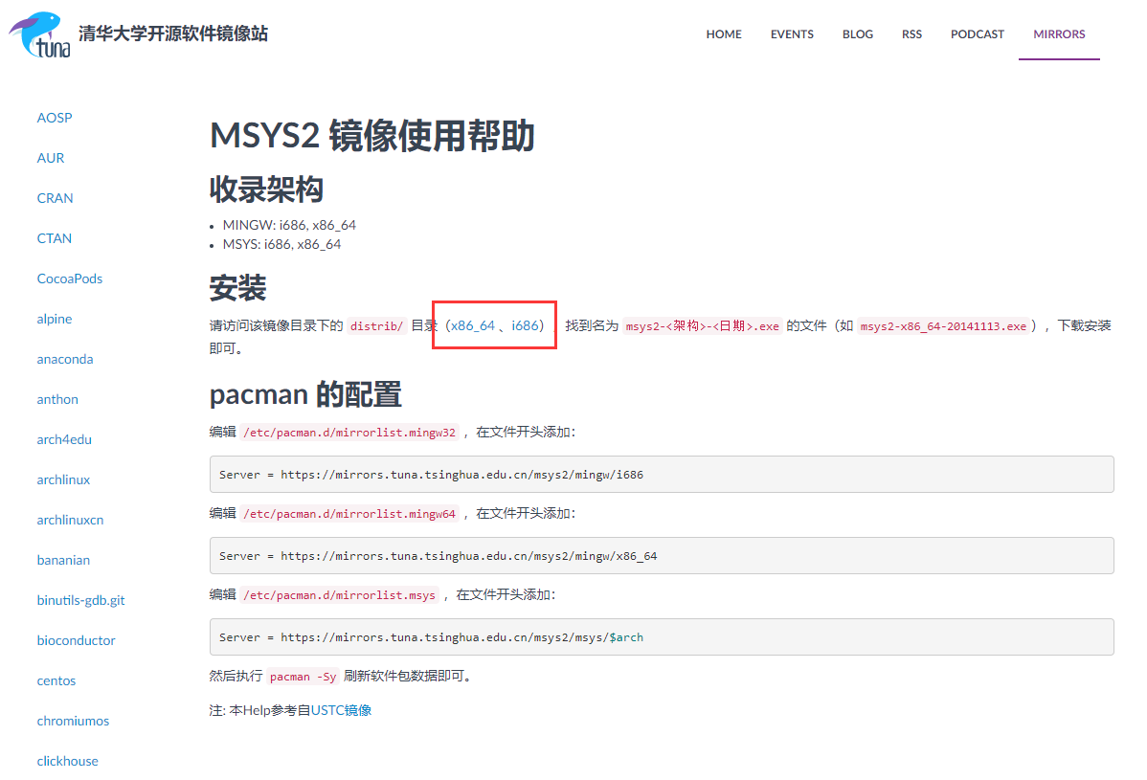
Task: Open the EVENTS navigation menu item
Action: [792, 33]
